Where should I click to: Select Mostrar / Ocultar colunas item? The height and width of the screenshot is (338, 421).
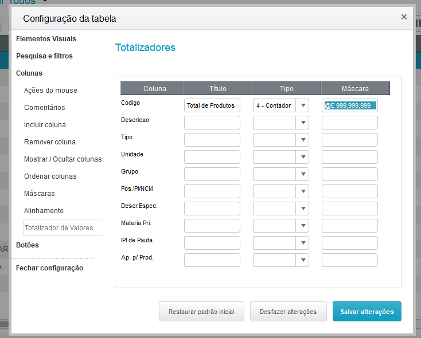tap(63, 159)
